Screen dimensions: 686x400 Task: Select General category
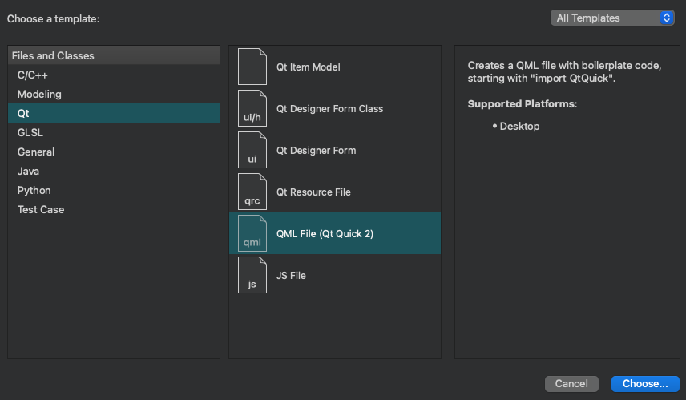pyautogui.click(x=114, y=152)
